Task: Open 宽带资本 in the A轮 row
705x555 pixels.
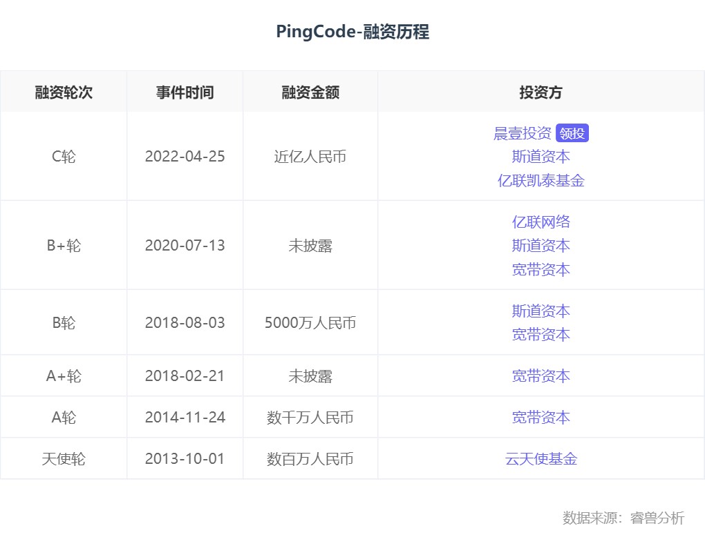Action: [x=541, y=417]
